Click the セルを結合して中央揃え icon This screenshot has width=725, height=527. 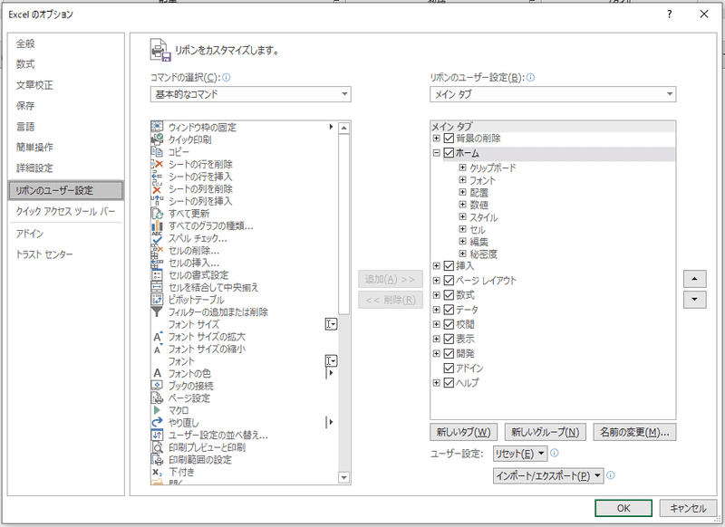click(157, 287)
